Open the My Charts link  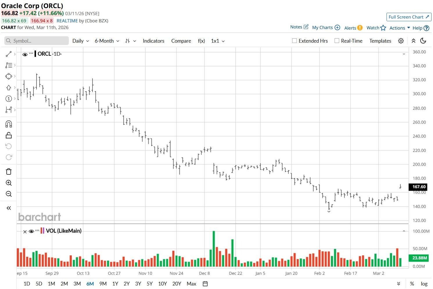click(x=322, y=28)
